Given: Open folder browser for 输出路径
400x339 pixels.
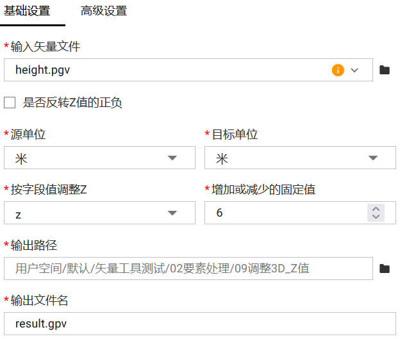Looking at the screenshot, I should pyautogui.click(x=385, y=269).
